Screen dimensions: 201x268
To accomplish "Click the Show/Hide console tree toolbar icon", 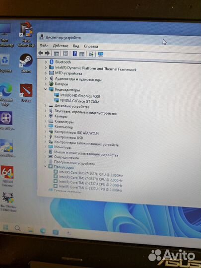I will click(56, 54).
